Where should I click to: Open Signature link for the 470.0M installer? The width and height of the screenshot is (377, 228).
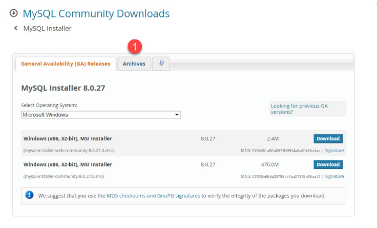click(334, 177)
